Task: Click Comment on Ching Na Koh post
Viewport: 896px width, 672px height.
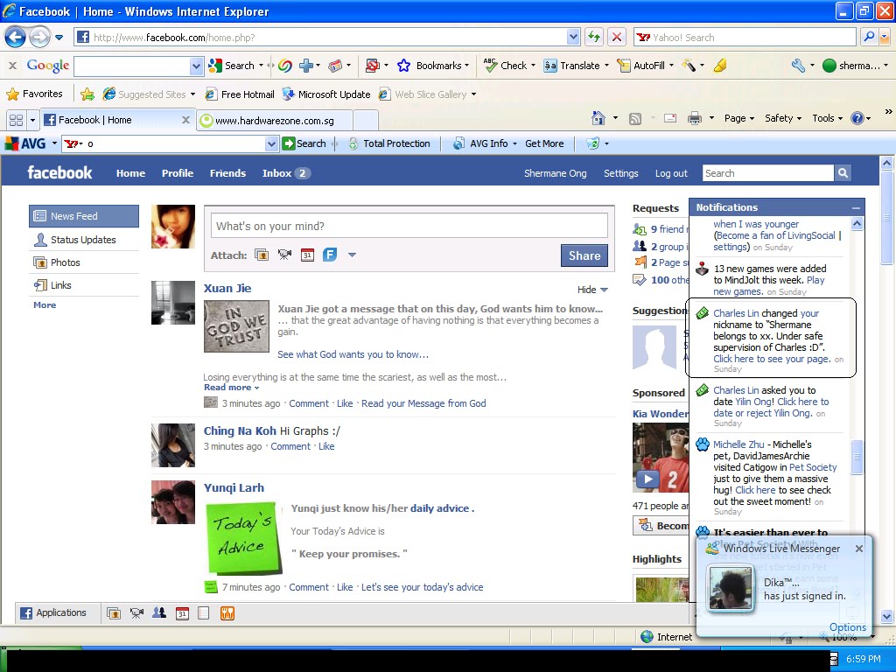Action: pos(290,446)
